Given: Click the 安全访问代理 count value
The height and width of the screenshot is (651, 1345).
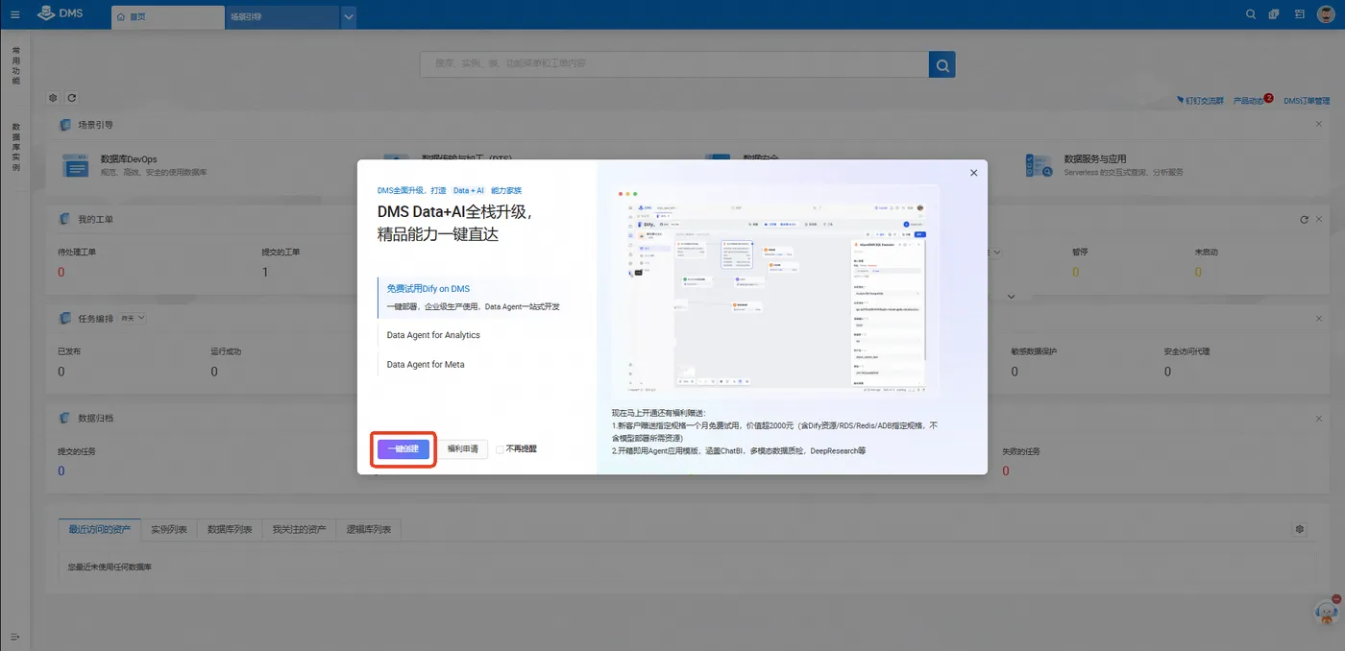Looking at the screenshot, I should (x=1167, y=372).
